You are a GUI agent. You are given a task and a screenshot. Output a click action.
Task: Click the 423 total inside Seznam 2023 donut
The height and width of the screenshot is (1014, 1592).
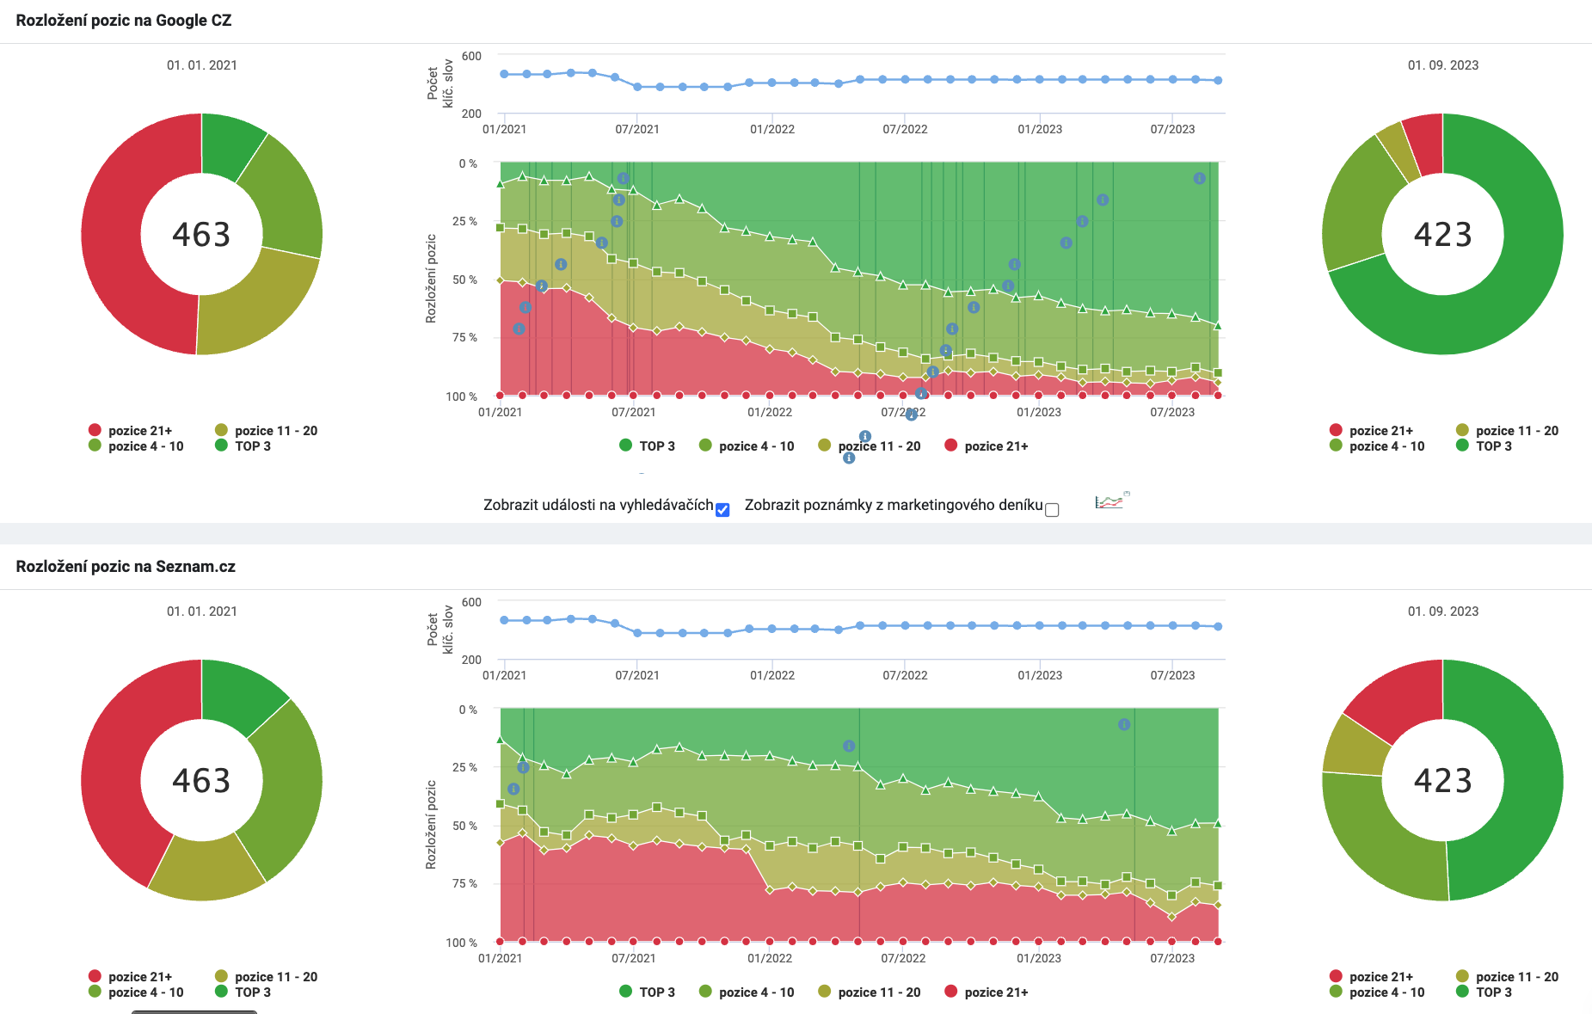[x=1442, y=780]
